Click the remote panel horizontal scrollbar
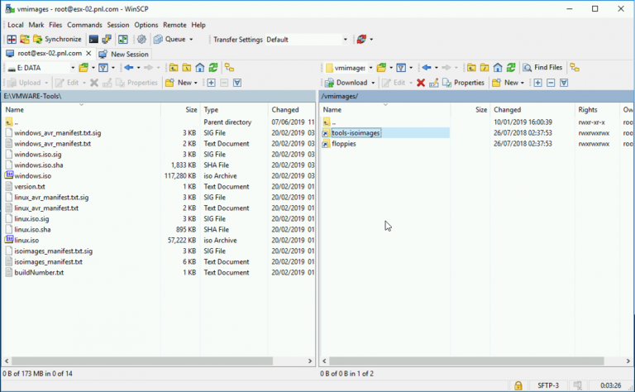 click(466, 361)
